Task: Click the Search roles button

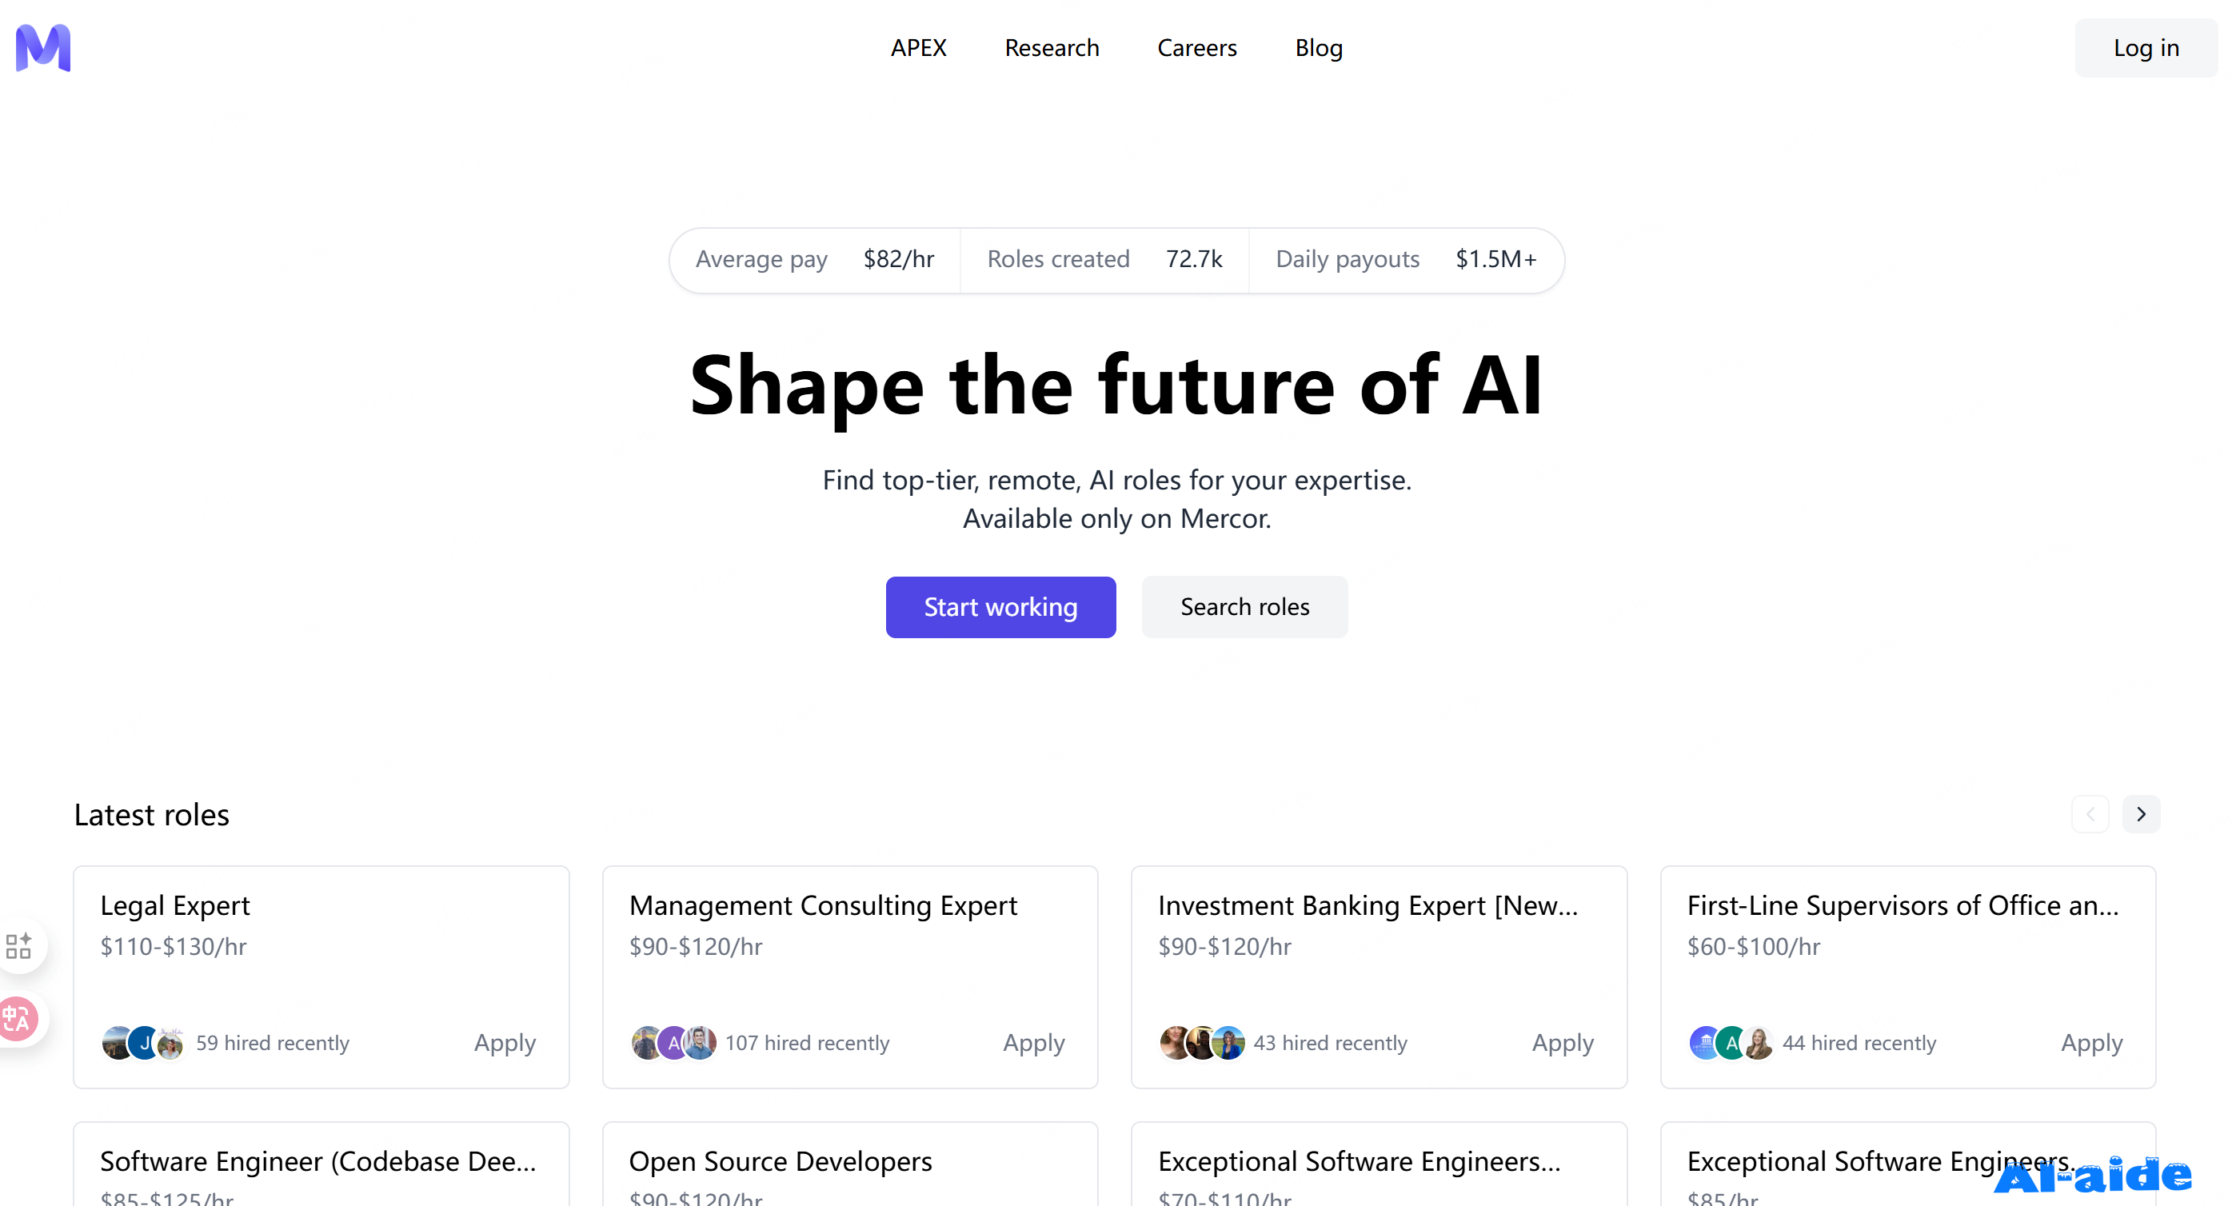Action: (x=1244, y=607)
